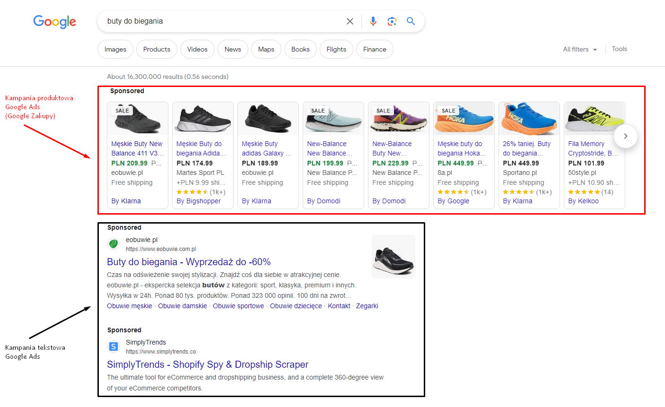Expand the All filters dropdown

(580, 49)
